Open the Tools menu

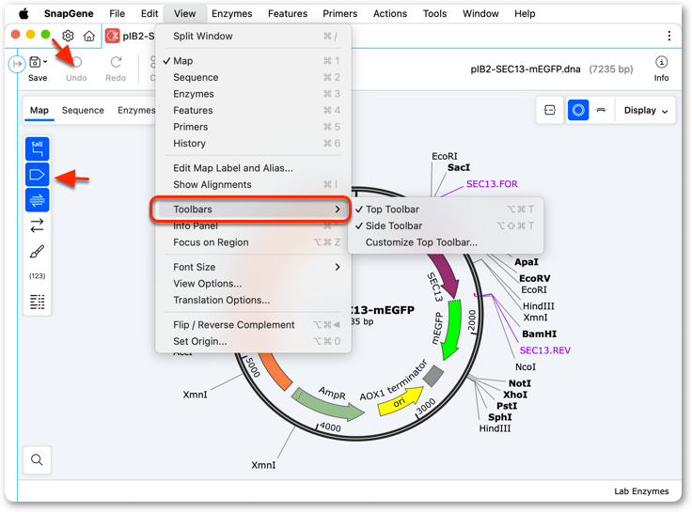[x=434, y=14]
